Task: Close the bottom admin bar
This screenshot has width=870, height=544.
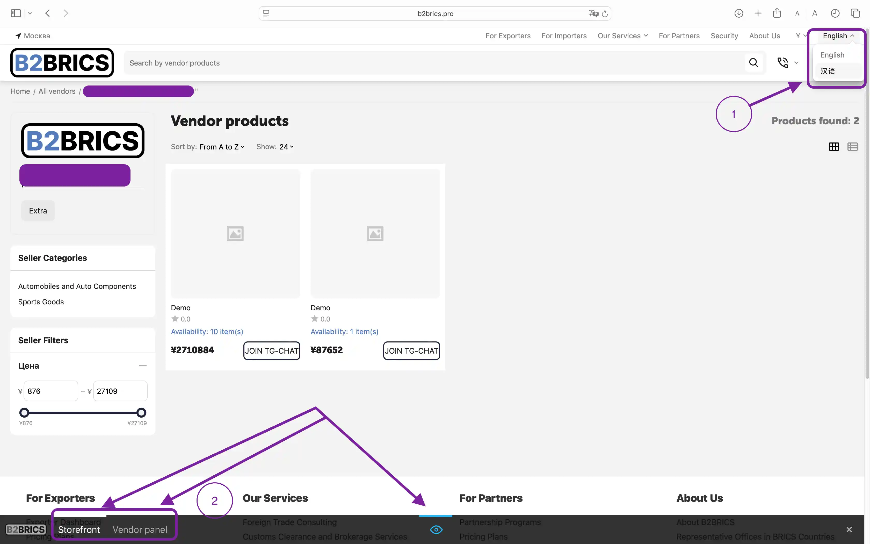Action: click(x=849, y=529)
